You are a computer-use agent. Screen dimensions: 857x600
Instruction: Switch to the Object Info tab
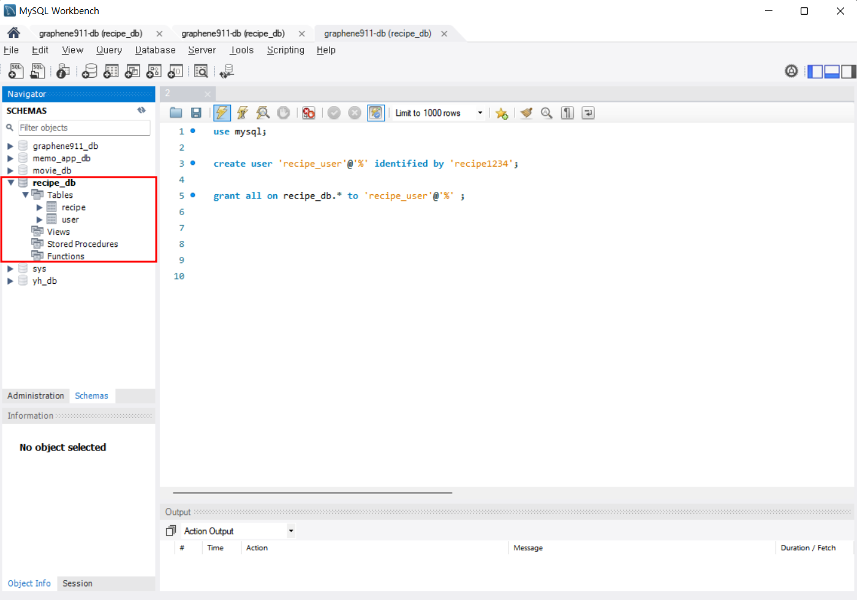pyautogui.click(x=29, y=583)
